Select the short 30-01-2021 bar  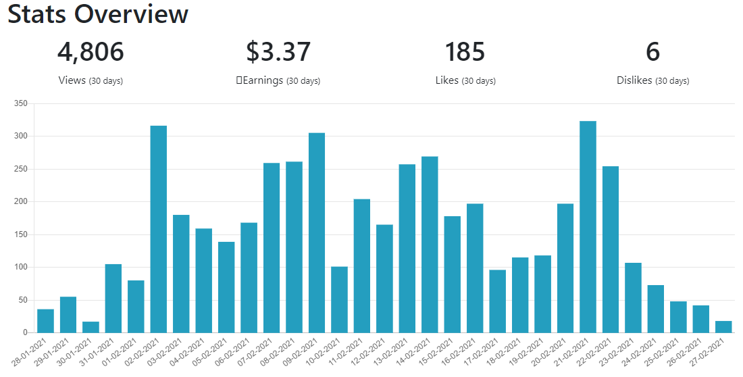coord(91,327)
